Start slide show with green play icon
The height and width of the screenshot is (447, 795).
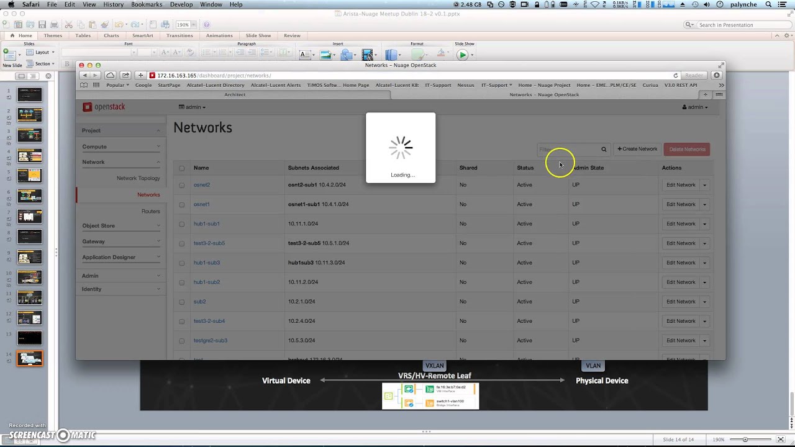[462, 55]
